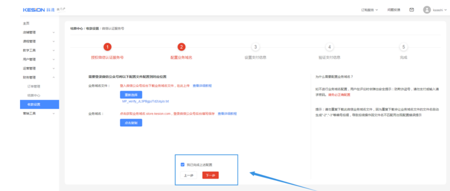
Task: Click step 4 circle 验证支付信息
Action: [x=329, y=47]
